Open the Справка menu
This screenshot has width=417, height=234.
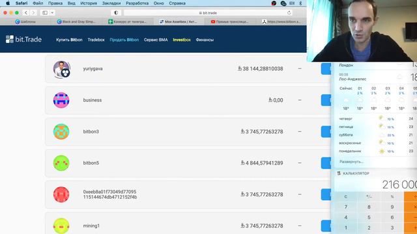[x=177, y=3]
